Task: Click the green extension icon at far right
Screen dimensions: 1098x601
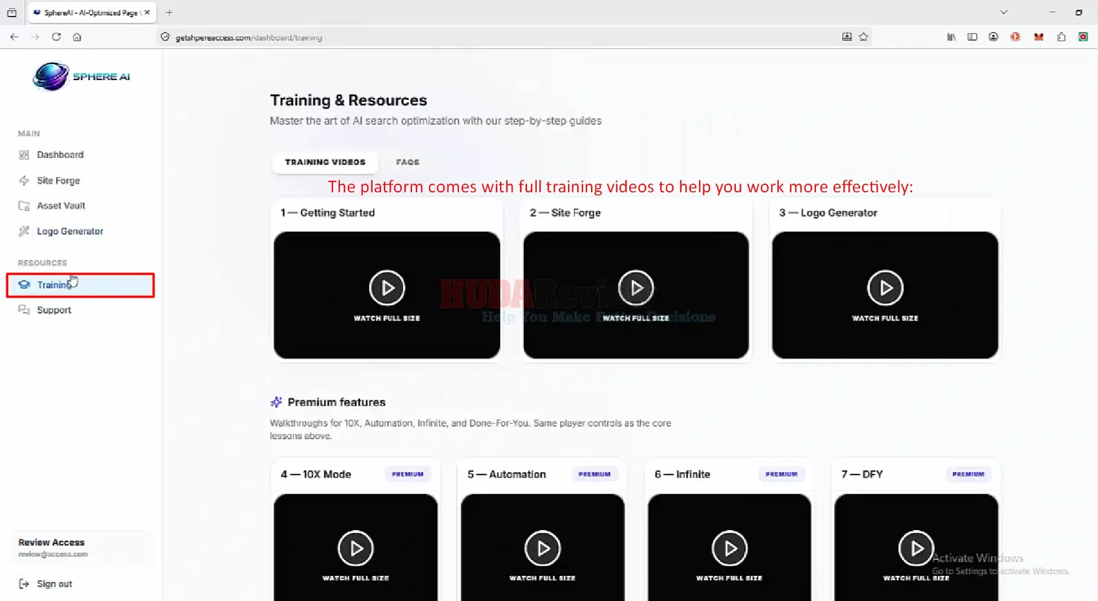Action: tap(1083, 37)
